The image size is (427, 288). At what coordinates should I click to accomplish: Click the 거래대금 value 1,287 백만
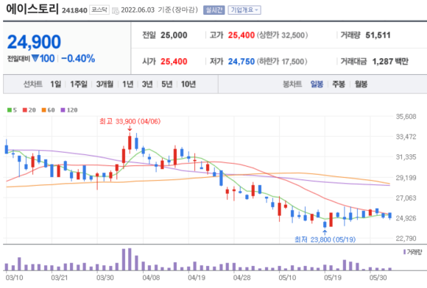click(390, 62)
